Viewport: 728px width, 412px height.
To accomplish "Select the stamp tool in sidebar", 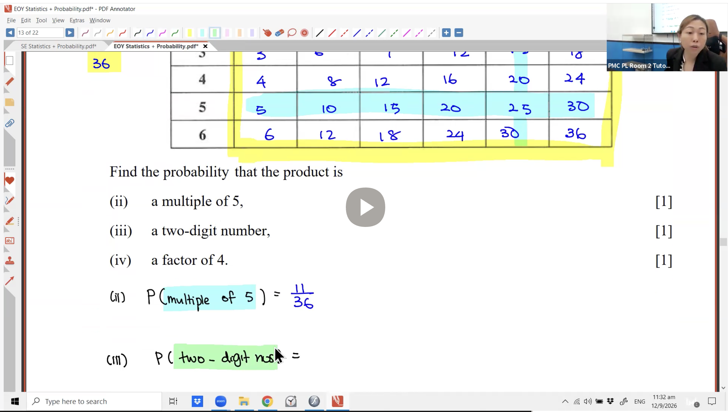I will pyautogui.click(x=10, y=261).
